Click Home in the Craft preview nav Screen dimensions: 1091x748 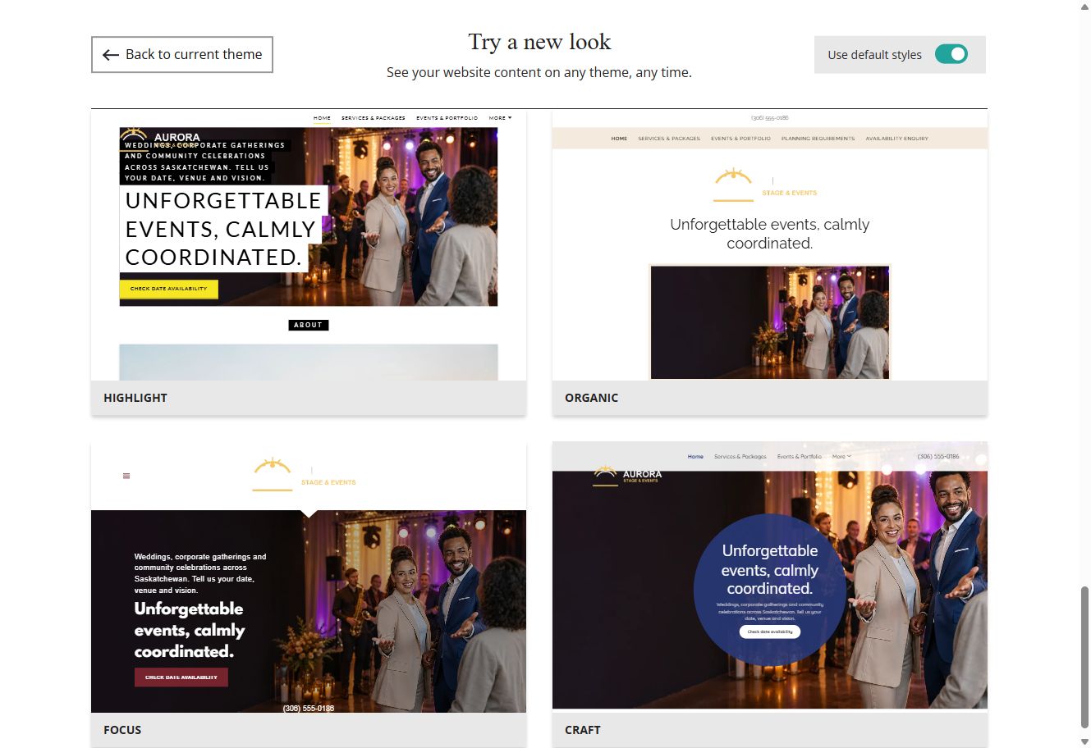pyautogui.click(x=695, y=456)
